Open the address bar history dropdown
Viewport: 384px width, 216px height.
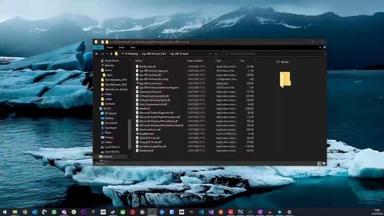coord(210,54)
